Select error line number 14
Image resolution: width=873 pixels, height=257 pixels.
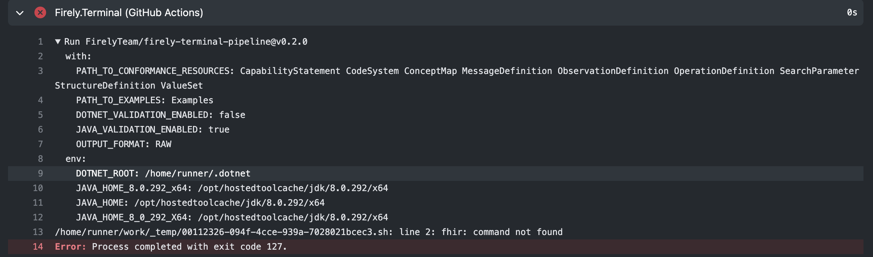[38, 247]
